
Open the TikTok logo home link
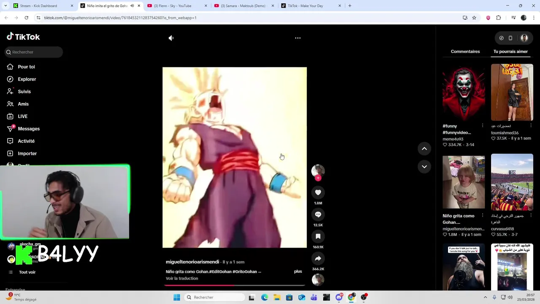[23, 37]
